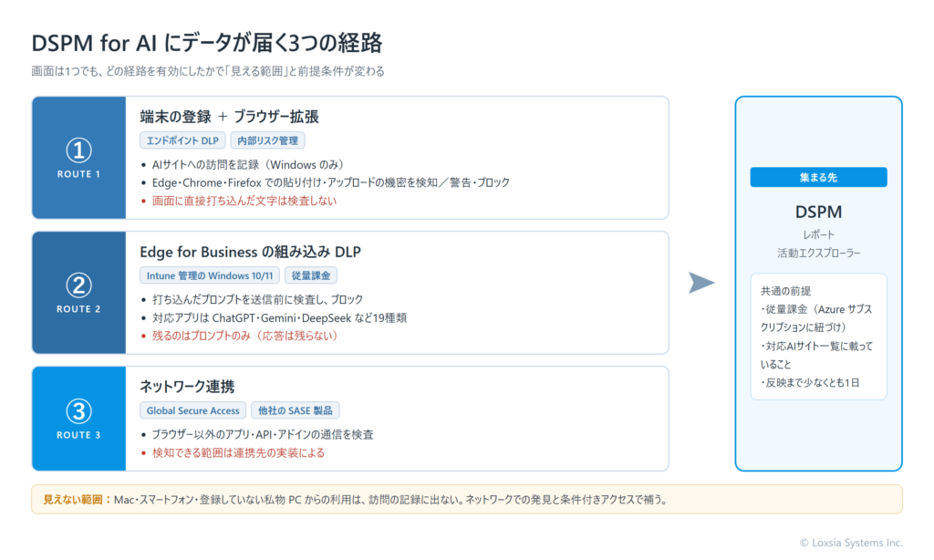Click the 従量課金 tag in Route 2
934x560 pixels.
[x=311, y=275]
